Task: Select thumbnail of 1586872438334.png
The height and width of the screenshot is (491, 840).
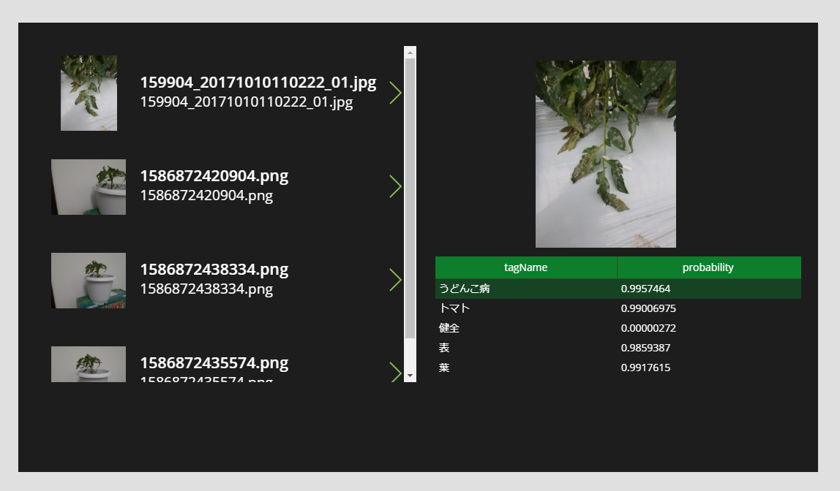Action: point(89,281)
